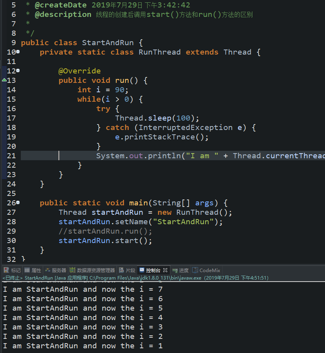Click line number 21 in the gutter
Screen dimensions: 325x353
click(x=11, y=156)
